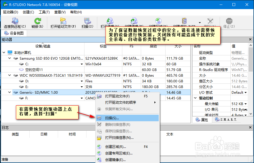
Task: Click the Create Region toolbar icon
Action: point(158,21)
